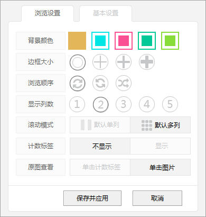Choose the thinnest plus border size
Viewport: 206px width, 217px height.
(x=100, y=62)
